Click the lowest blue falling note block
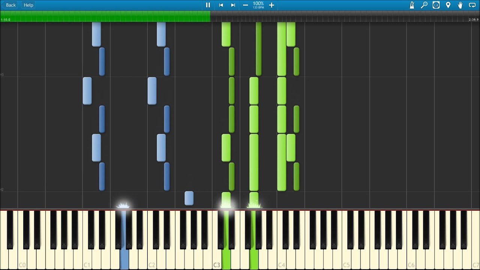480x270 pixels. point(189,198)
